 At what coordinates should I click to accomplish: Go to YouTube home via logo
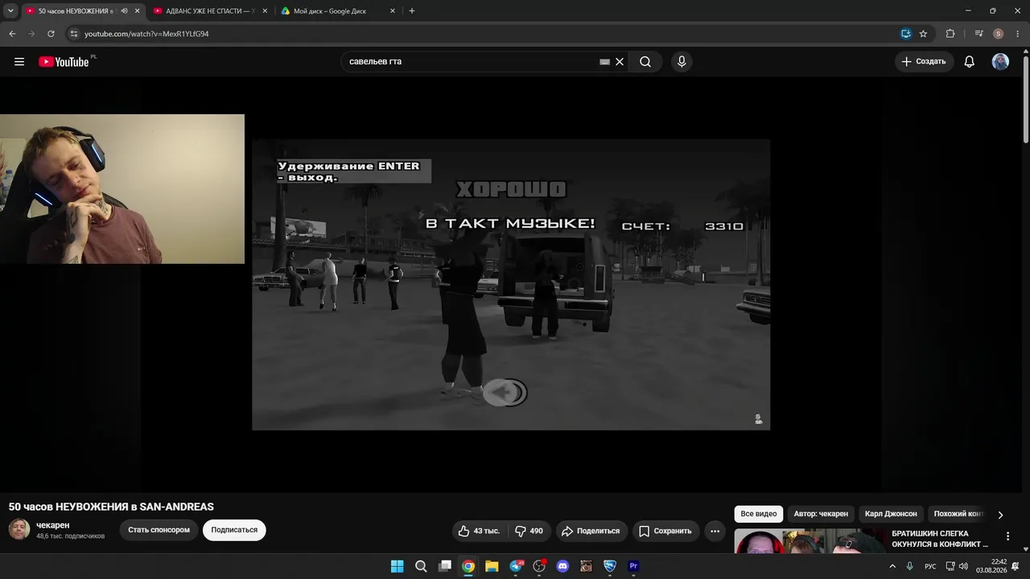pos(64,62)
